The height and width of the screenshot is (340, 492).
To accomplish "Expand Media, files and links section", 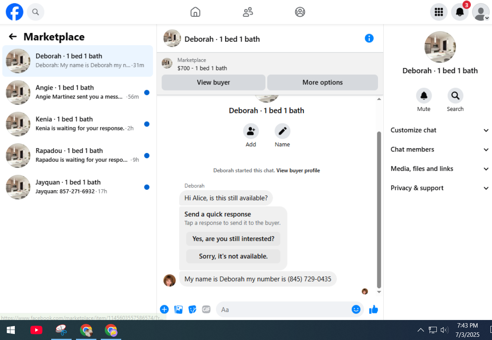I will (x=439, y=169).
